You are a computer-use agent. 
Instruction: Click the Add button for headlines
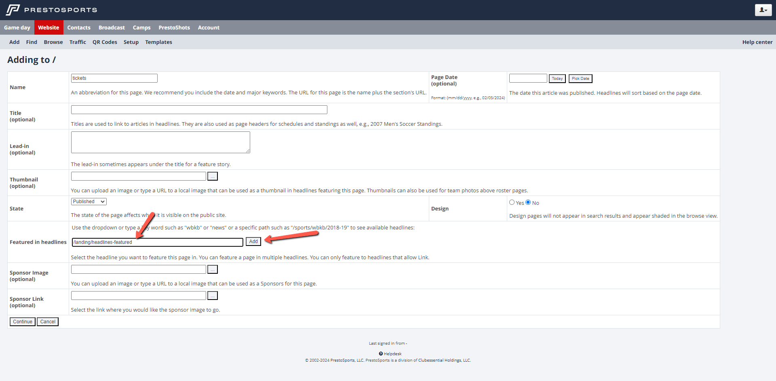click(x=253, y=242)
